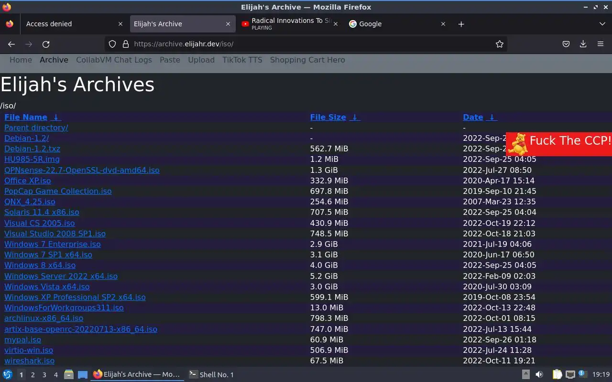Click the Fuck The CCP! banner
Image resolution: width=612 pixels, height=382 pixels.
559,144
